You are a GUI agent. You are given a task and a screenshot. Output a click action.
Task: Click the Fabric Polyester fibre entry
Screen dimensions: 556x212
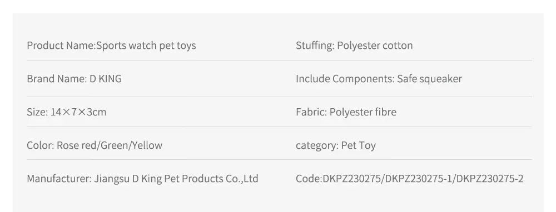[x=346, y=112]
